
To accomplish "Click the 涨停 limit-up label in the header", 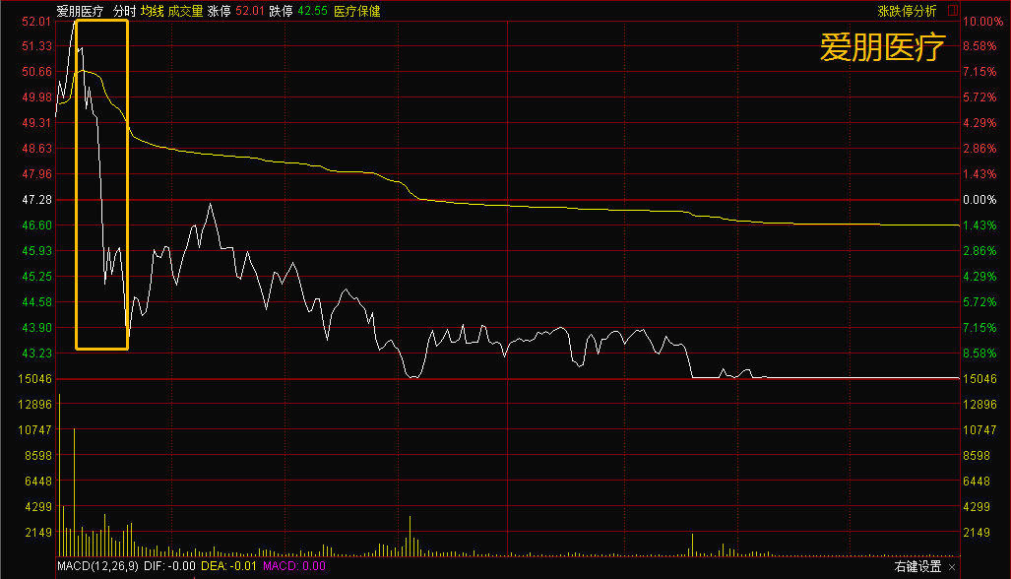I will coord(220,11).
